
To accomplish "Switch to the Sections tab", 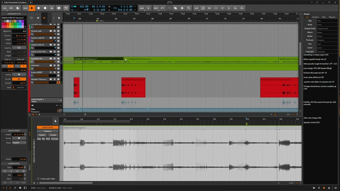I will pos(315,17).
